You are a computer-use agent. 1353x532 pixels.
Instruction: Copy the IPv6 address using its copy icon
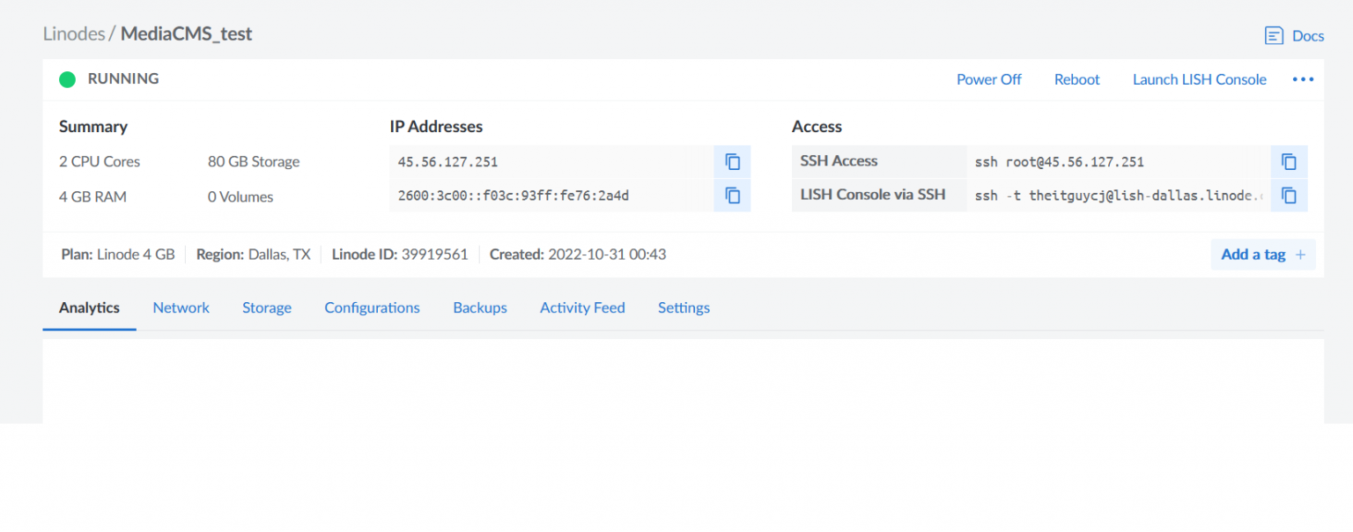point(732,196)
